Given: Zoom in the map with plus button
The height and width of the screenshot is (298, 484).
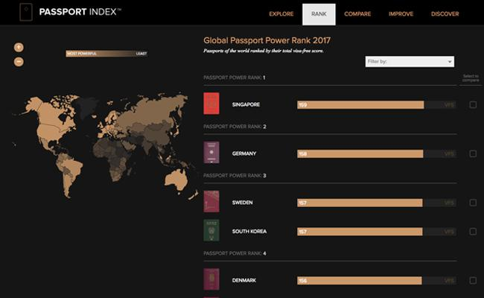Looking at the screenshot, I should tap(19, 47).
